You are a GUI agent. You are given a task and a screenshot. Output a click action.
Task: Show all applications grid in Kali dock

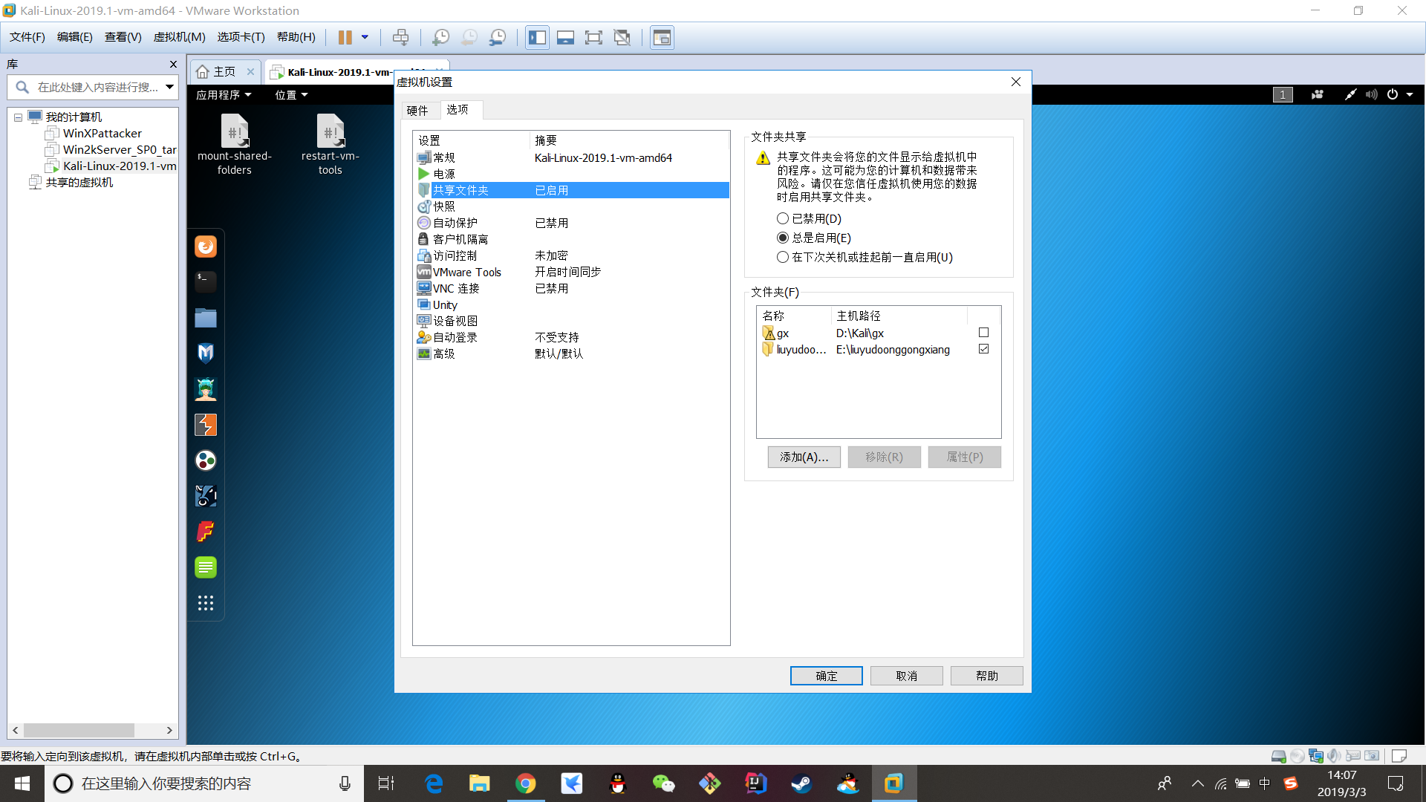(x=206, y=603)
